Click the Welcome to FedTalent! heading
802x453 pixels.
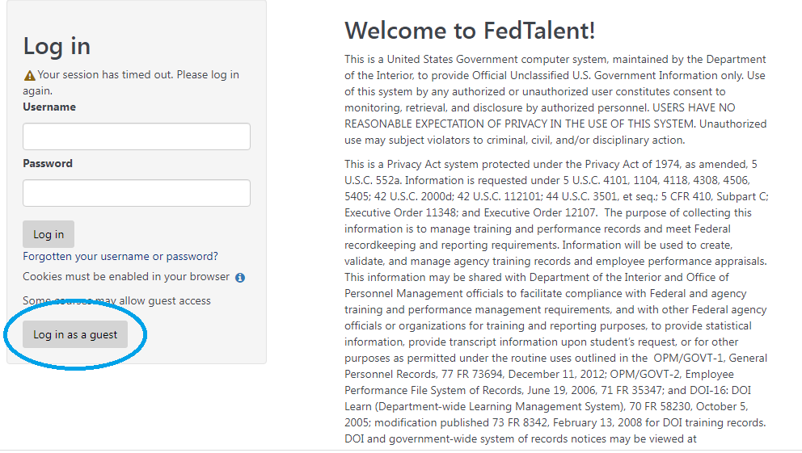point(470,31)
